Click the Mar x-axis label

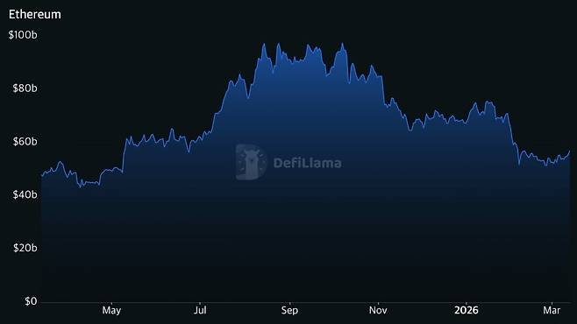[x=552, y=310]
